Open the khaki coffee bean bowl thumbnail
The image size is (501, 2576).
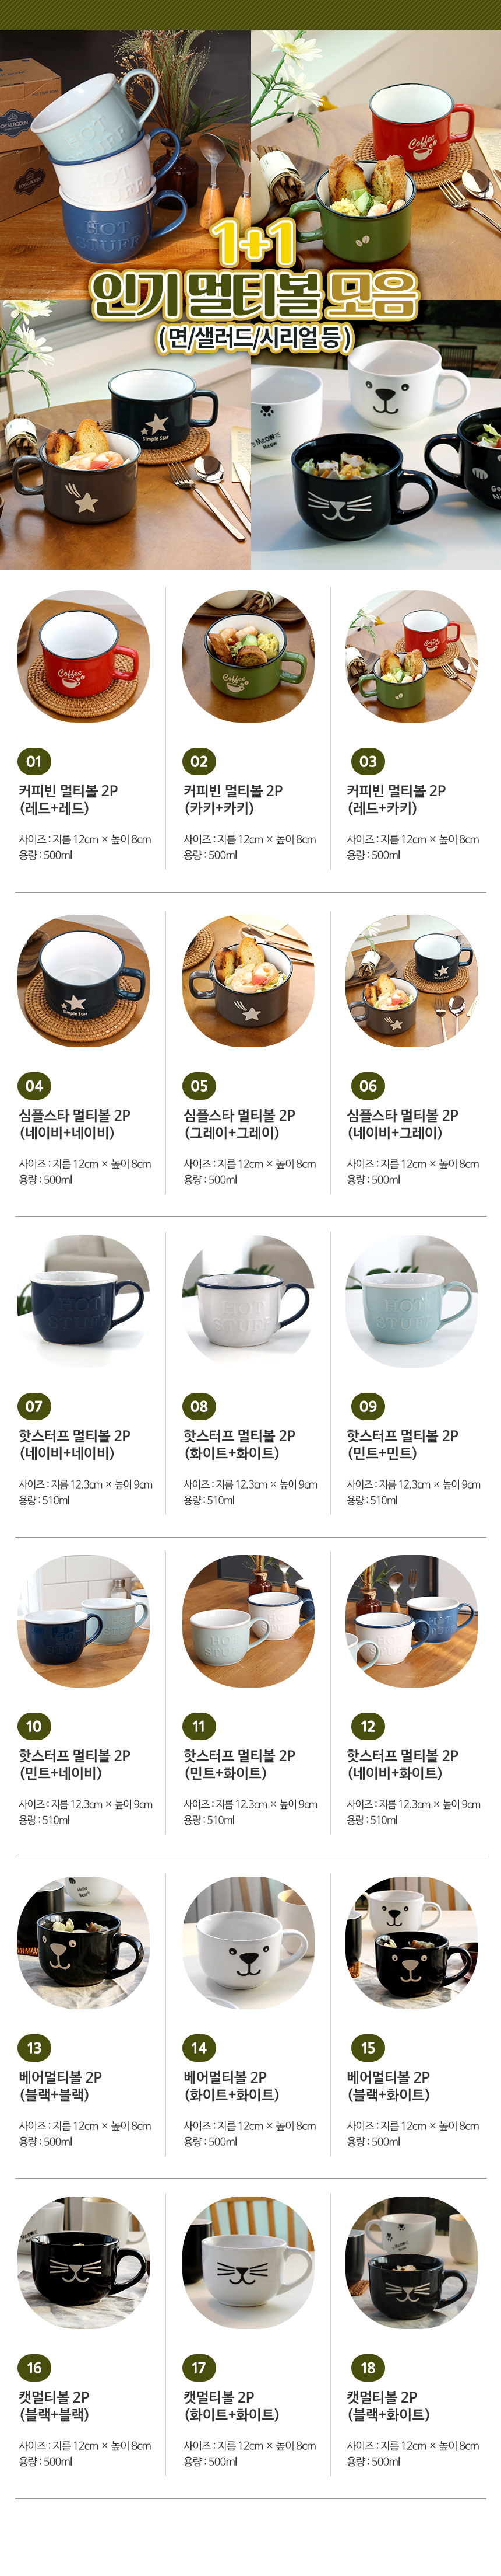pyautogui.click(x=249, y=657)
